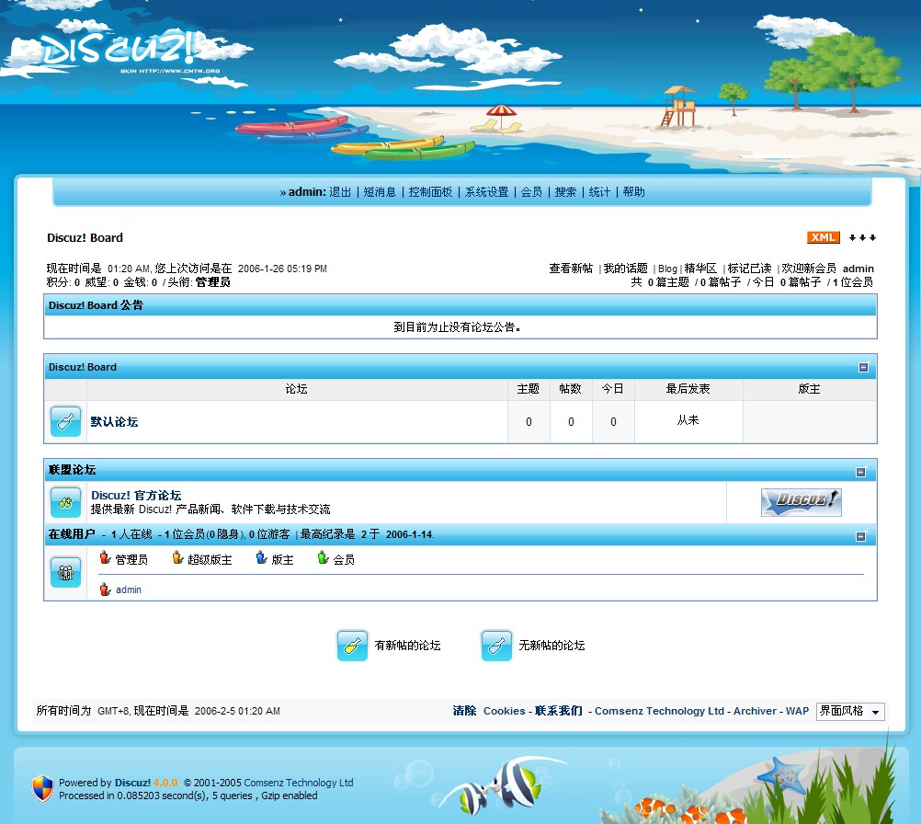Click the Discuz! logo in the header
This screenshot has height=824, width=921.
pyautogui.click(x=119, y=50)
